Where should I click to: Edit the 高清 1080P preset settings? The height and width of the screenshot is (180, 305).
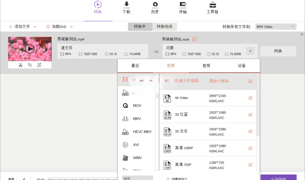coord(250,148)
